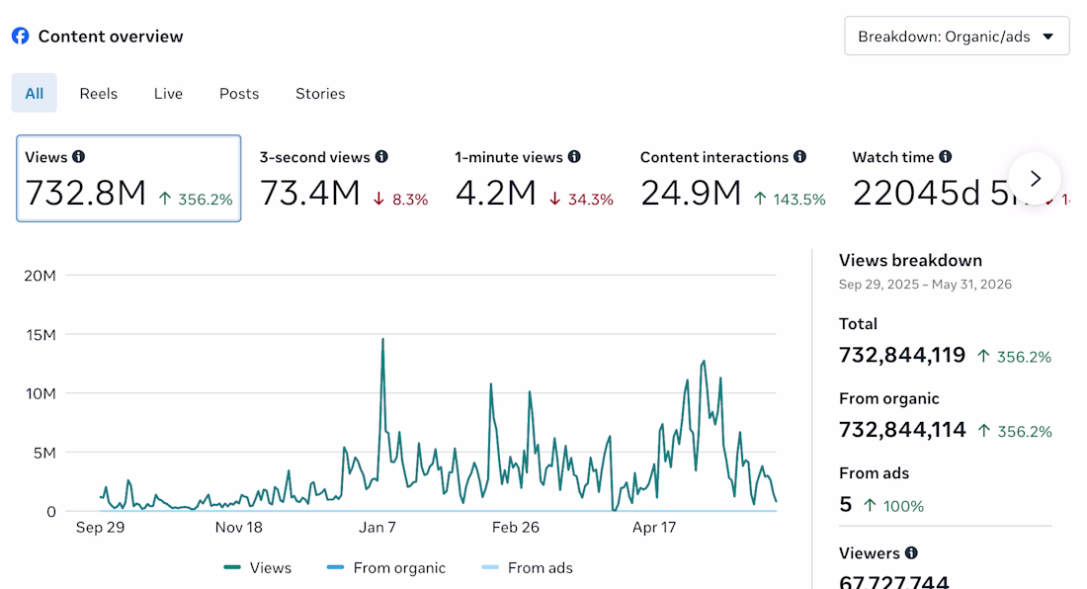Image resolution: width=1087 pixels, height=589 pixels.
Task: Open the Views info tooltip icon
Action: click(79, 156)
